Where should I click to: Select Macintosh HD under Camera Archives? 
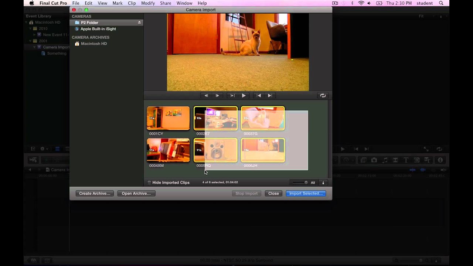coord(94,44)
